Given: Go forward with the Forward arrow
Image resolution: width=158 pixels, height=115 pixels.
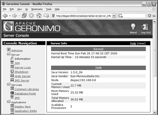Looking at the screenshot, I should pyautogui.click(x=15, y=16).
